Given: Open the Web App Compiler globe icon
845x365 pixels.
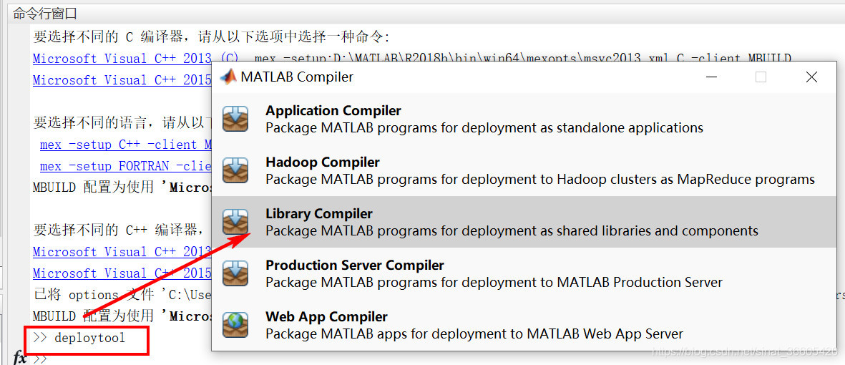Looking at the screenshot, I should [235, 325].
